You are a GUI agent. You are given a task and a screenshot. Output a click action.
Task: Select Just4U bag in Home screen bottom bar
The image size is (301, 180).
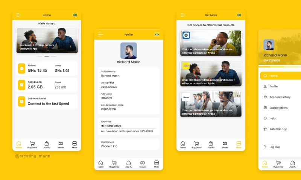47,145
